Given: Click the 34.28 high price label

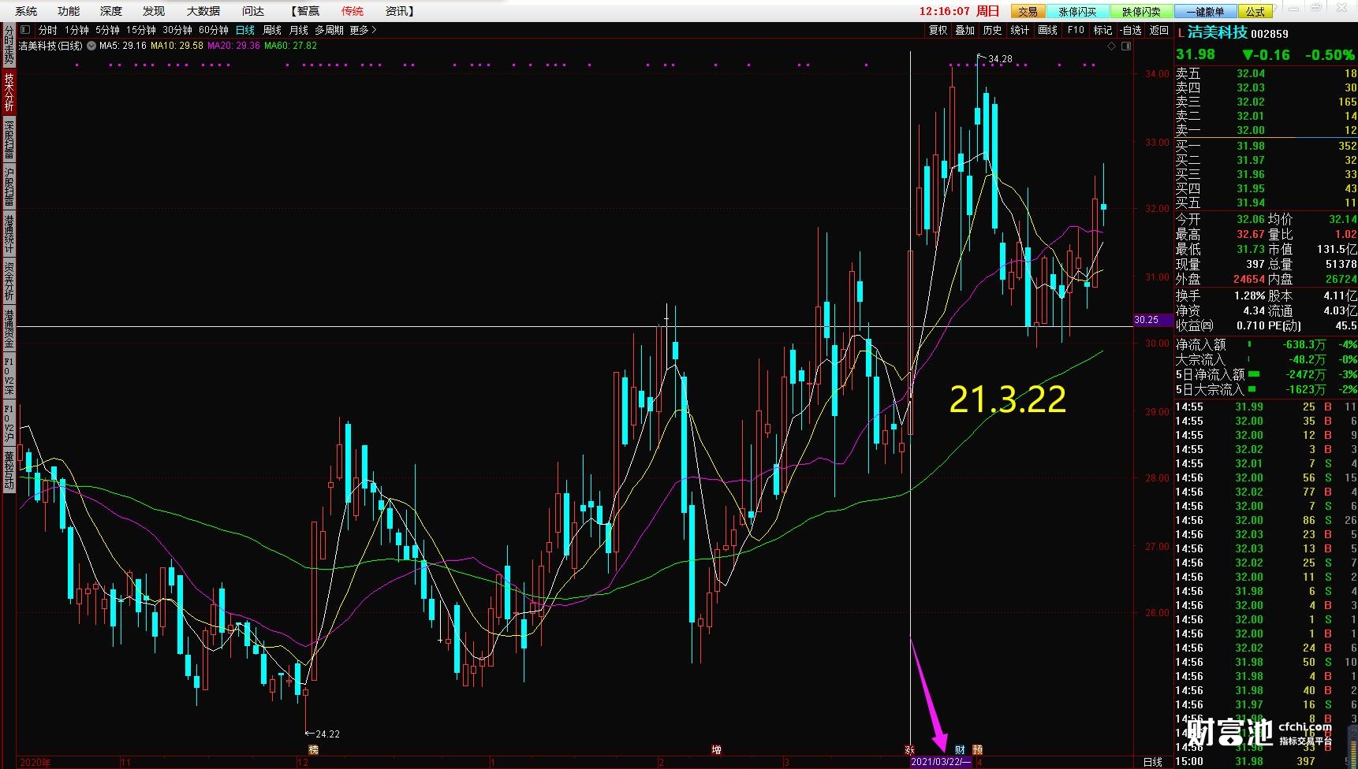Looking at the screenshot, I should point(1000,59).
